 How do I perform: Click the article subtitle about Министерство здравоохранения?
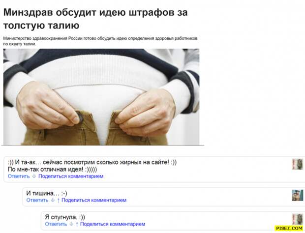pyautogui.click(x=100, y=41)
